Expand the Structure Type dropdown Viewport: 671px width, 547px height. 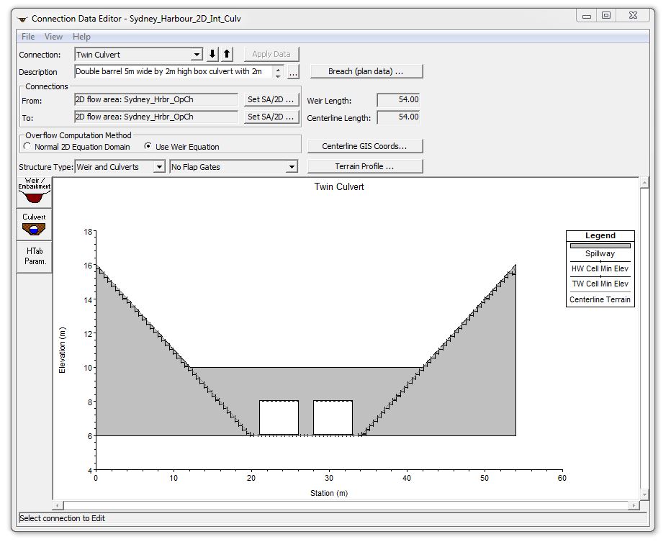[x=159, y=167]
